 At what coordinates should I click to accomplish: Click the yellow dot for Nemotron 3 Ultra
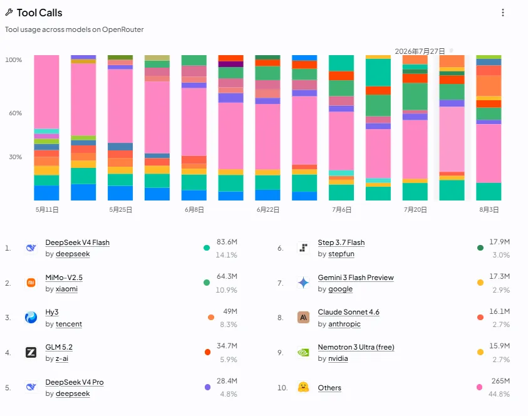[x=480, y=352]
